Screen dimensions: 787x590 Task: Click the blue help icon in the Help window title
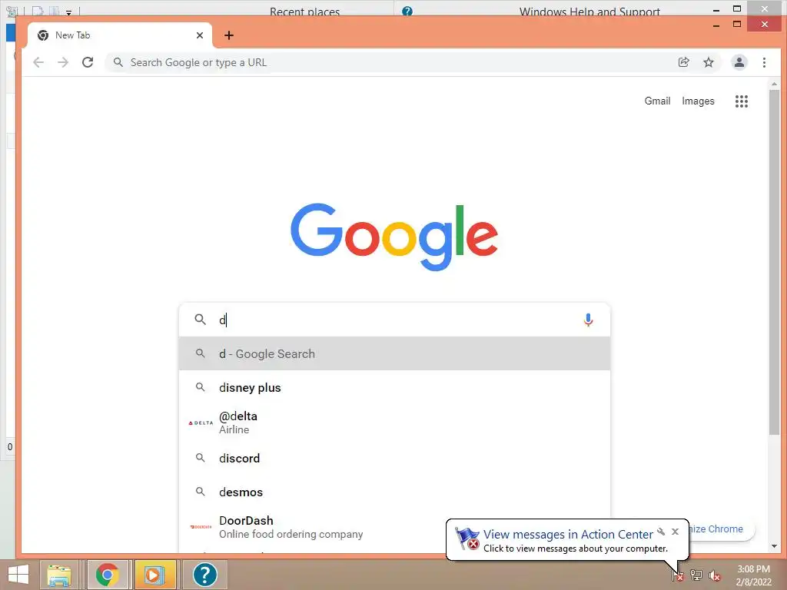pos(407,11)
